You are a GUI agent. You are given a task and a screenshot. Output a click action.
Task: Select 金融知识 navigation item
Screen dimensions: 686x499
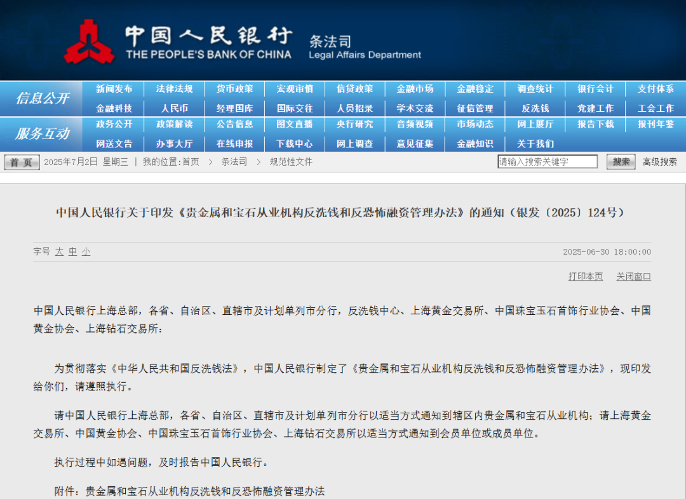coord(475,143)
